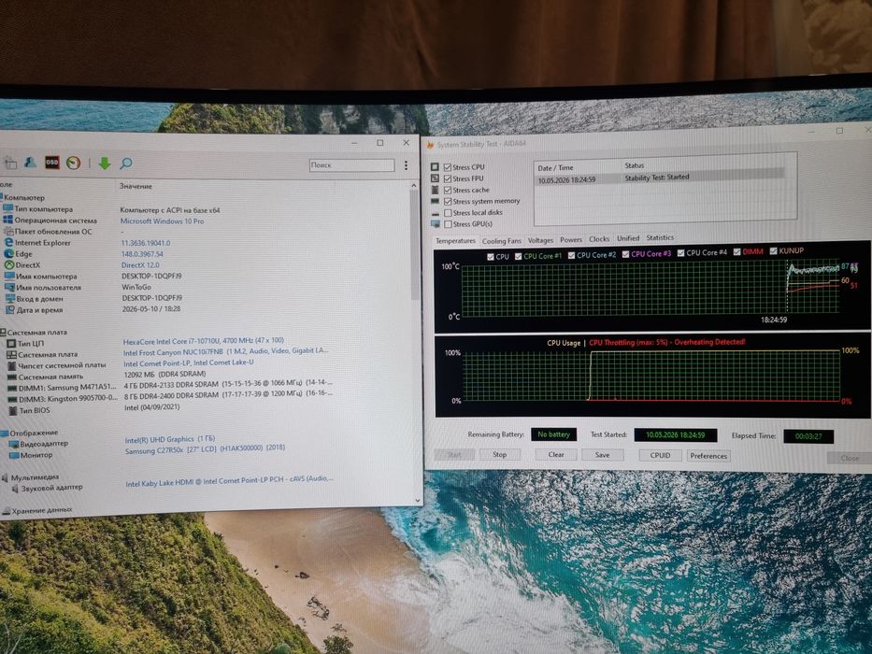Collapse the Отображение category

(5, 433)
